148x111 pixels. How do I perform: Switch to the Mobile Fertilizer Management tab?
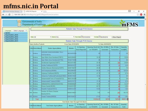pos(12,11)
